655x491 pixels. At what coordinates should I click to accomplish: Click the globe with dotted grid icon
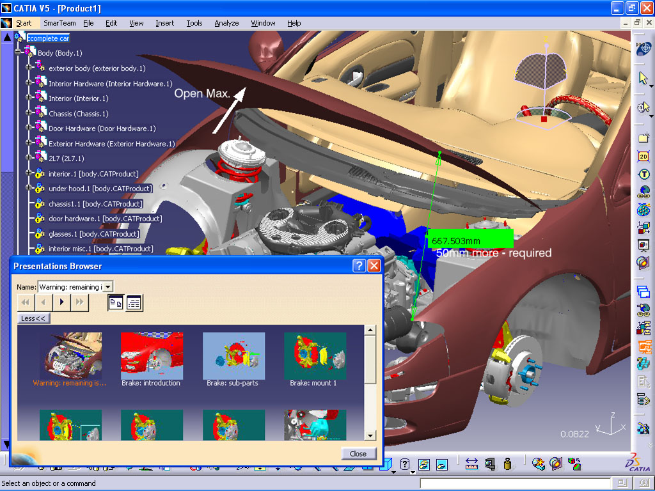643,209
